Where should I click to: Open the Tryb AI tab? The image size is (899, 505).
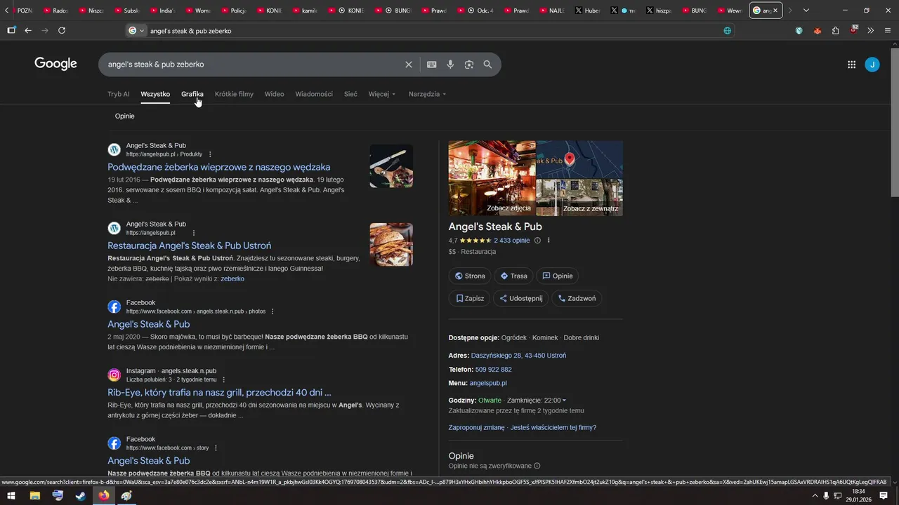point(119,94)
